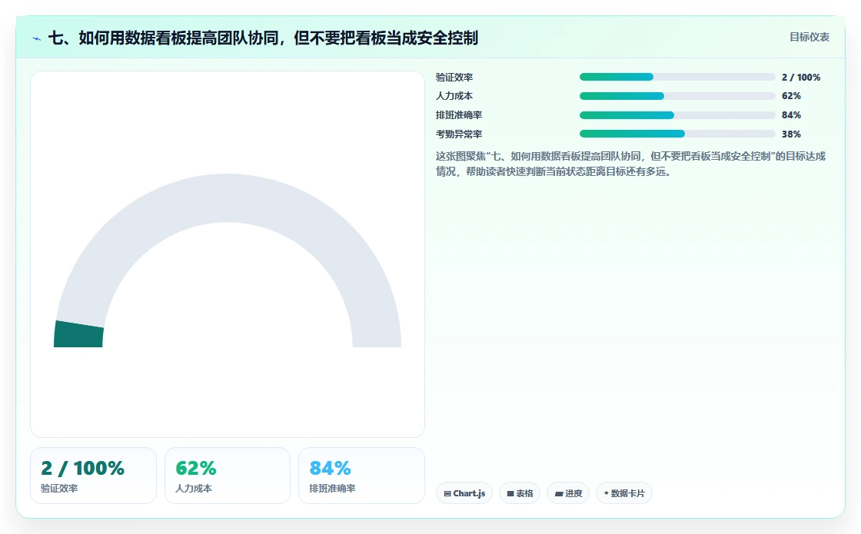Click the lightning icon beside the title
The image size is (861, 534).
point(37,38)
